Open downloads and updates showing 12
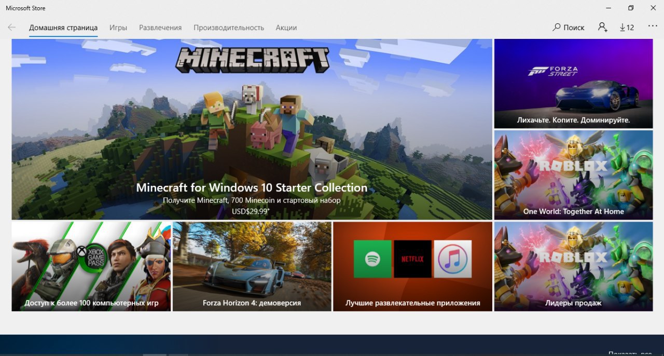 [627, 28]
